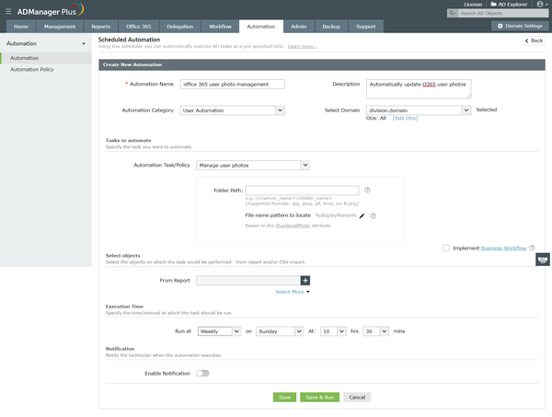Open the hamburger menu icon
Image resolution: width=552 pixels, height=417 pixels.
point(8,12)
